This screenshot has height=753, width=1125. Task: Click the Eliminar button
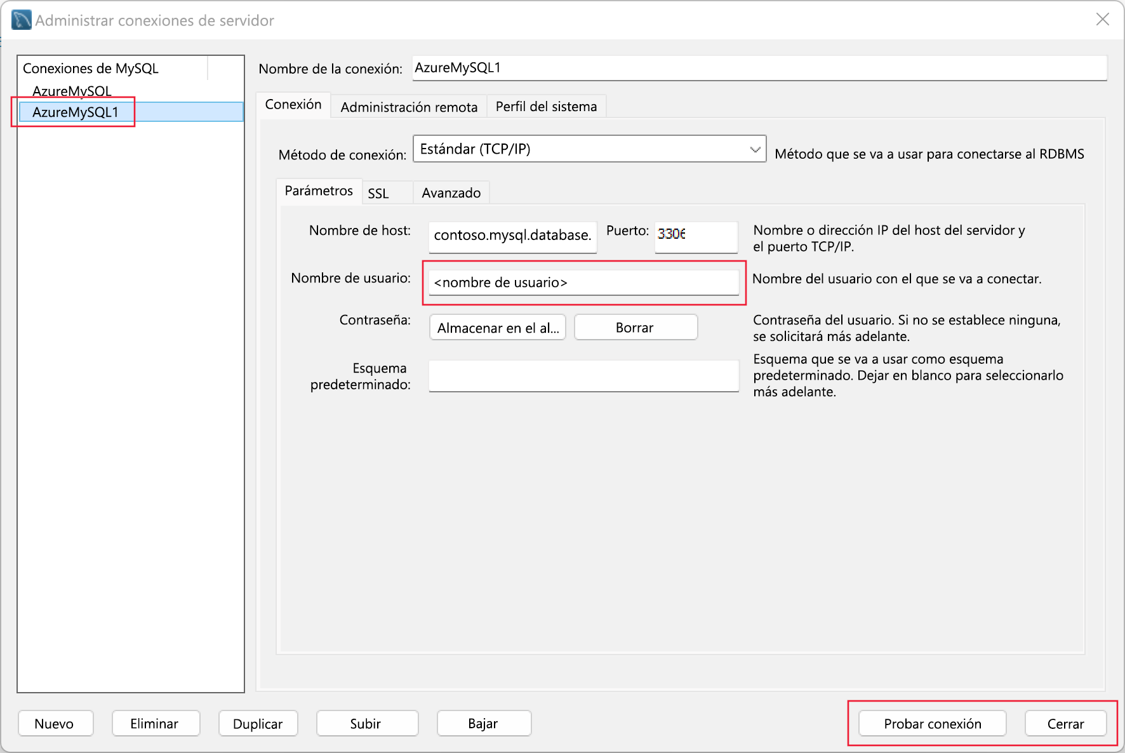[x=156, y=724]
